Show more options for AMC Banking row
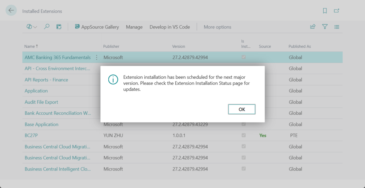 (x=97, y=57)
